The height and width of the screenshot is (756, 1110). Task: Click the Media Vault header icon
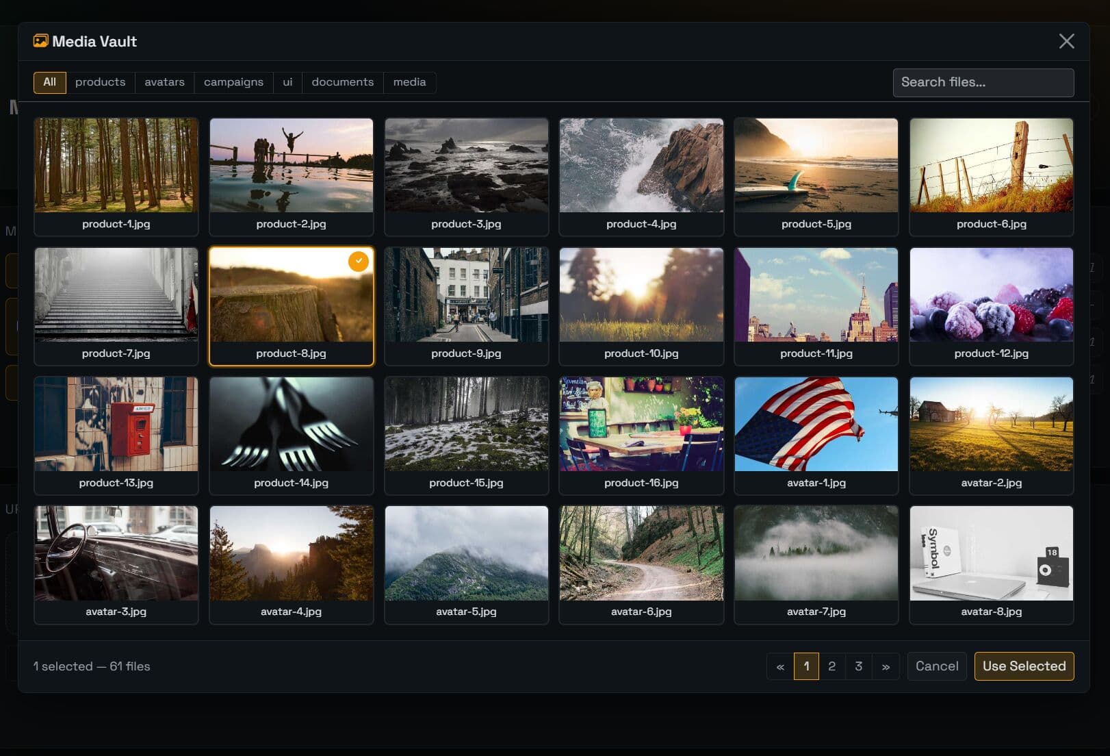[42, 41]
